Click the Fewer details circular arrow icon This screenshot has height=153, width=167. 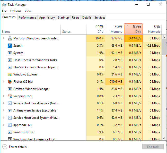pos(5,147)
